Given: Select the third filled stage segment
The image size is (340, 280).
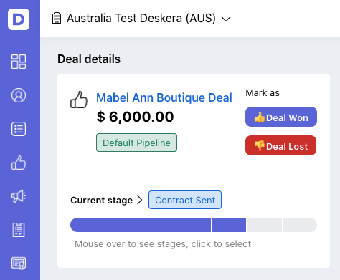Looking at the screenshot, I should (159, 225).
